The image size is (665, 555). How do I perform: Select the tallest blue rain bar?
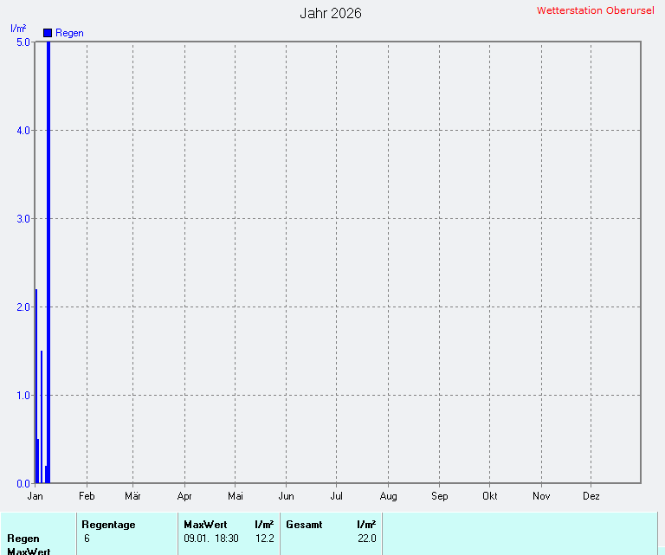tap(48, 260)
